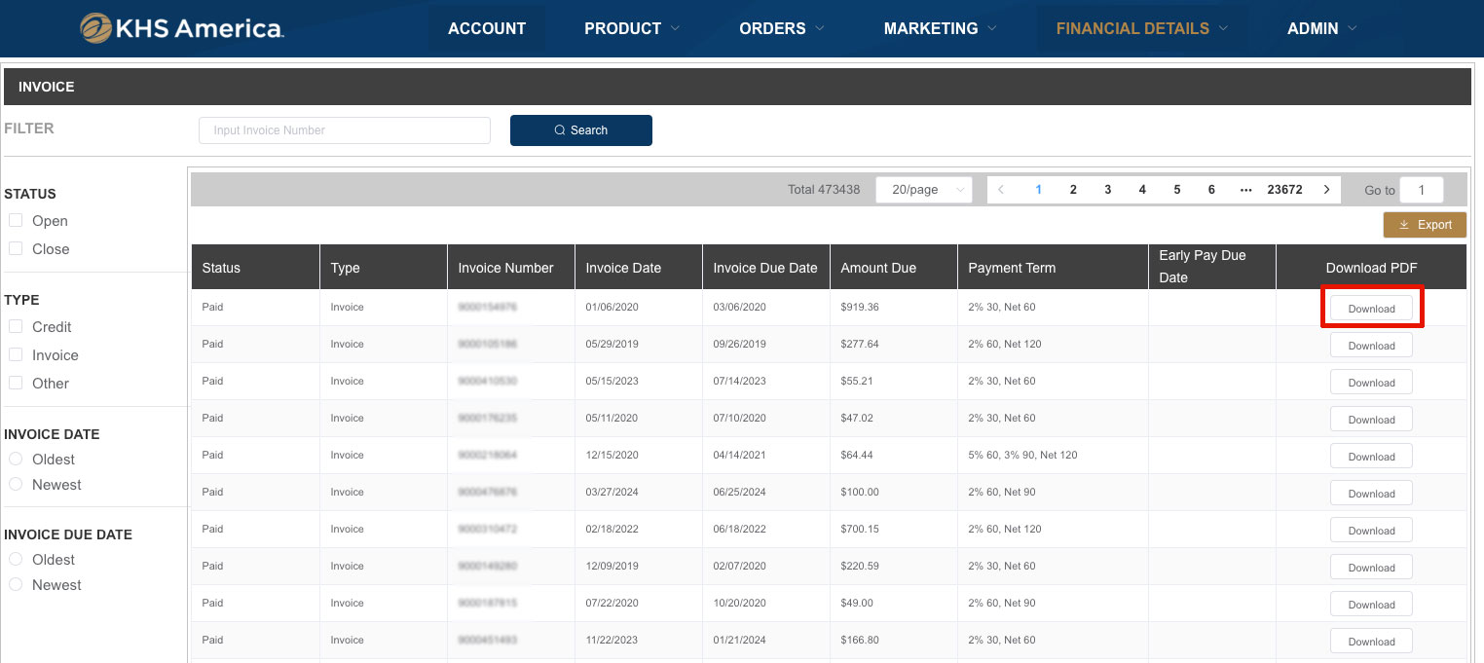Viewport: 1484px width, 663px height.
Task: Check the Other type filter
Action: point(15,383)
